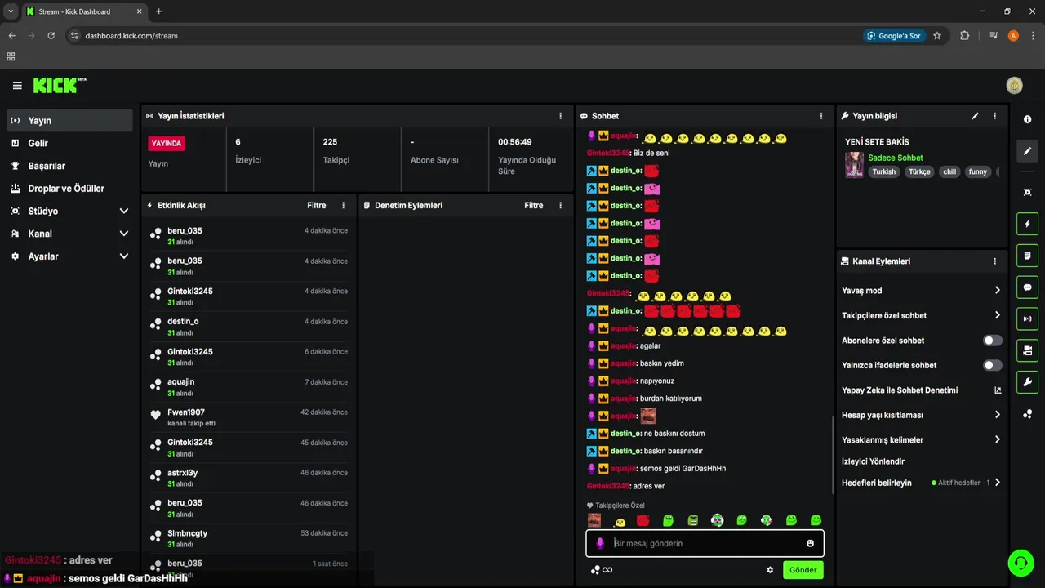The width and height of the screenshot is (1045, 588).
Task: Open Etkinlik Akışı Filtre dropdown
Action: point(317,206)
